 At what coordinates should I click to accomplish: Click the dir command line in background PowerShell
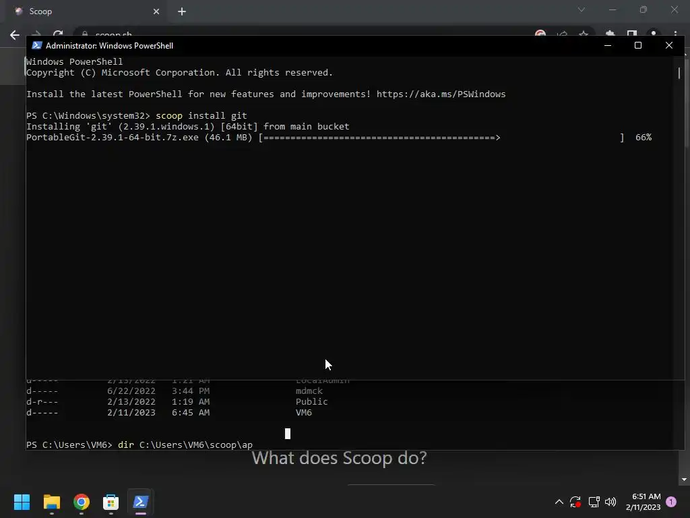click(139, 445)
